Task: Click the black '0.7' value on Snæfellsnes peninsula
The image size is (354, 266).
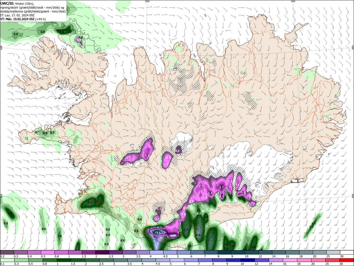Action: click(x=52, y=133)
